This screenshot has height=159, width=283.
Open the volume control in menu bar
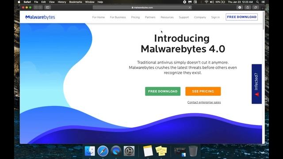(x=212, y=2)
